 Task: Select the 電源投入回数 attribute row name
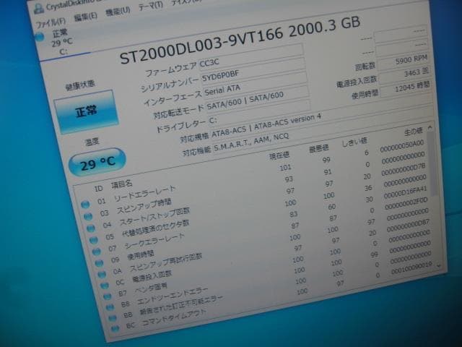click(152, 276)
